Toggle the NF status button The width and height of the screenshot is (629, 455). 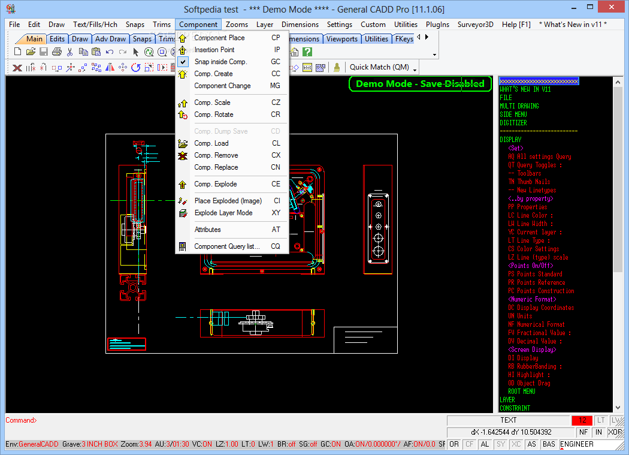click(x=583, y=432)
